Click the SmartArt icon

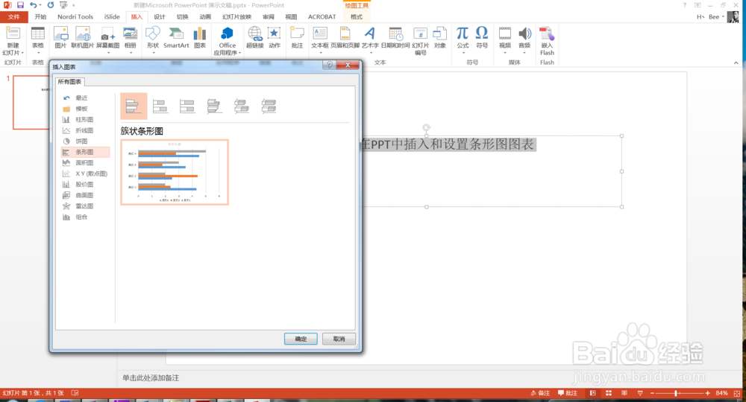pyautogui.click(x=176, y=38)
